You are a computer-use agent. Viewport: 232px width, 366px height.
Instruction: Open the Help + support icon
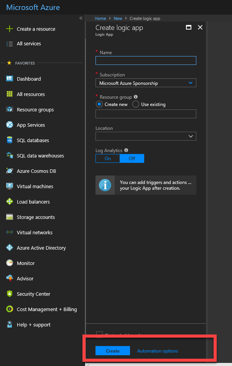coord(10,325)
